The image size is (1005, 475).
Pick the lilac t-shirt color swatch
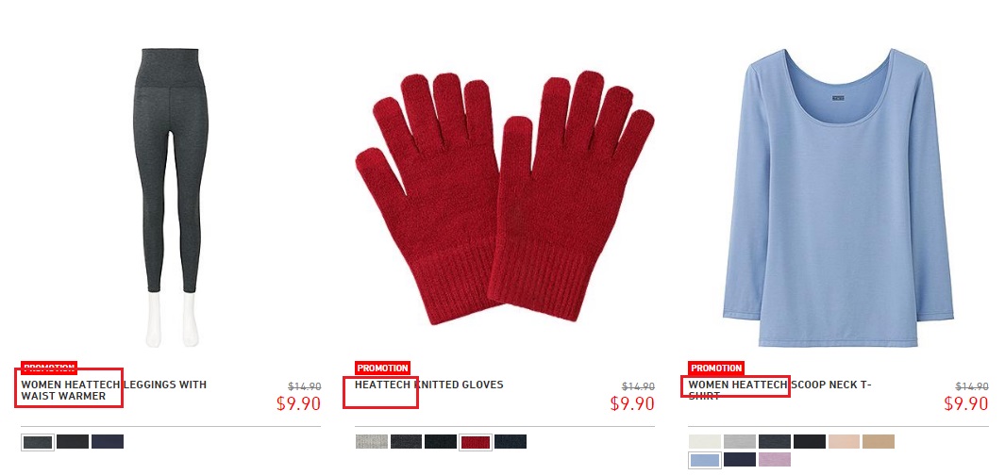point(774,460)
